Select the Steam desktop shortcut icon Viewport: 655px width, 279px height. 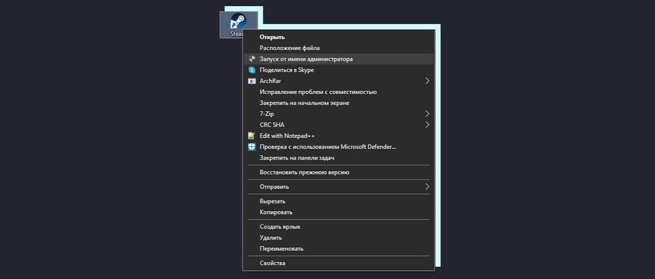(x=239, y=24)
